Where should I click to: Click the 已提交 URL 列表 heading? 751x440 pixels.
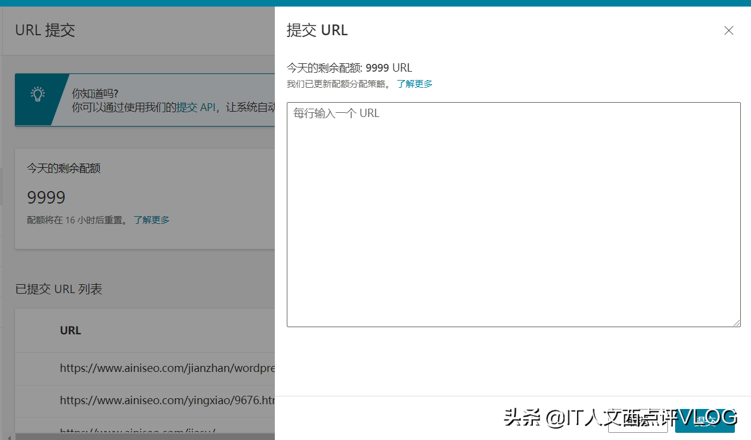pos(59,289)
